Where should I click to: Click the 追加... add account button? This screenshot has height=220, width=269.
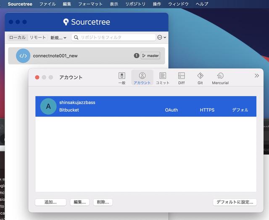[50, 202]
